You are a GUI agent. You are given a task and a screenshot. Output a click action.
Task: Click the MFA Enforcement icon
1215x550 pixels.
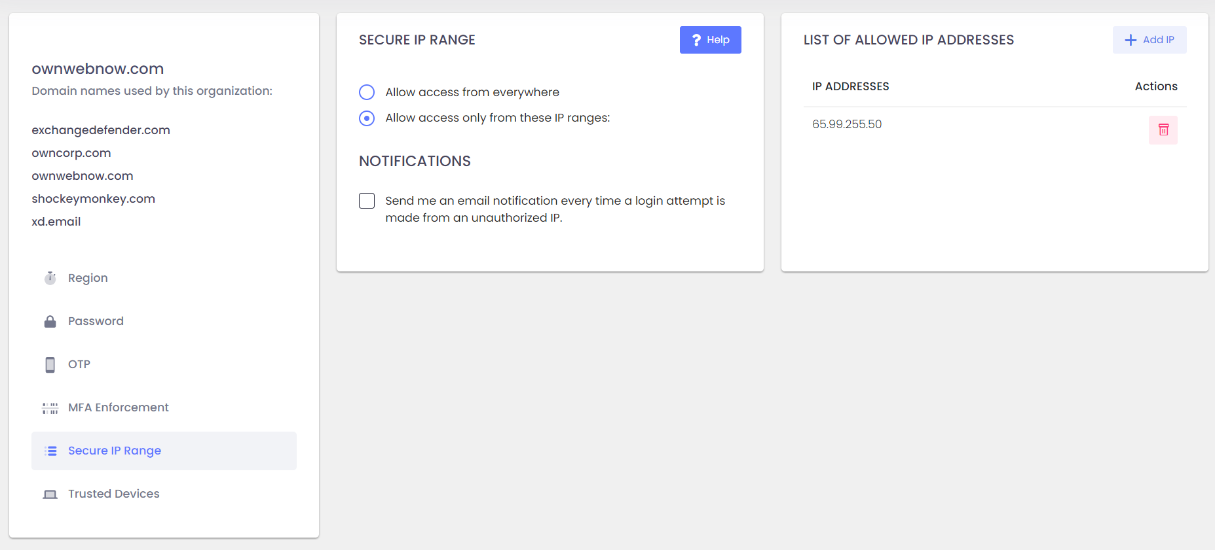click(50, 407)
